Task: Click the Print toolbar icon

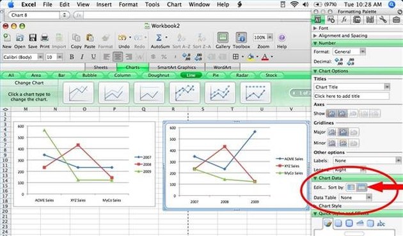Action: pos(45,38)
